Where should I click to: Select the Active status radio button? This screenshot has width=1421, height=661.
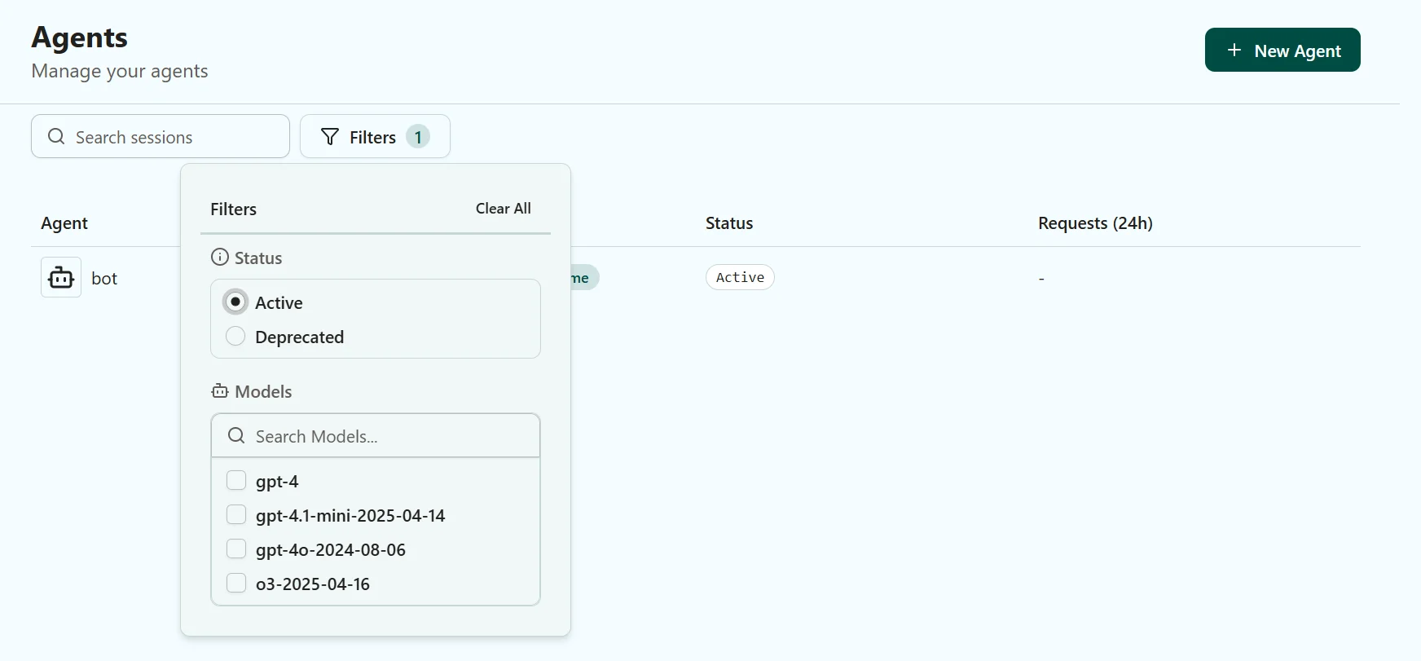(235, 302)
